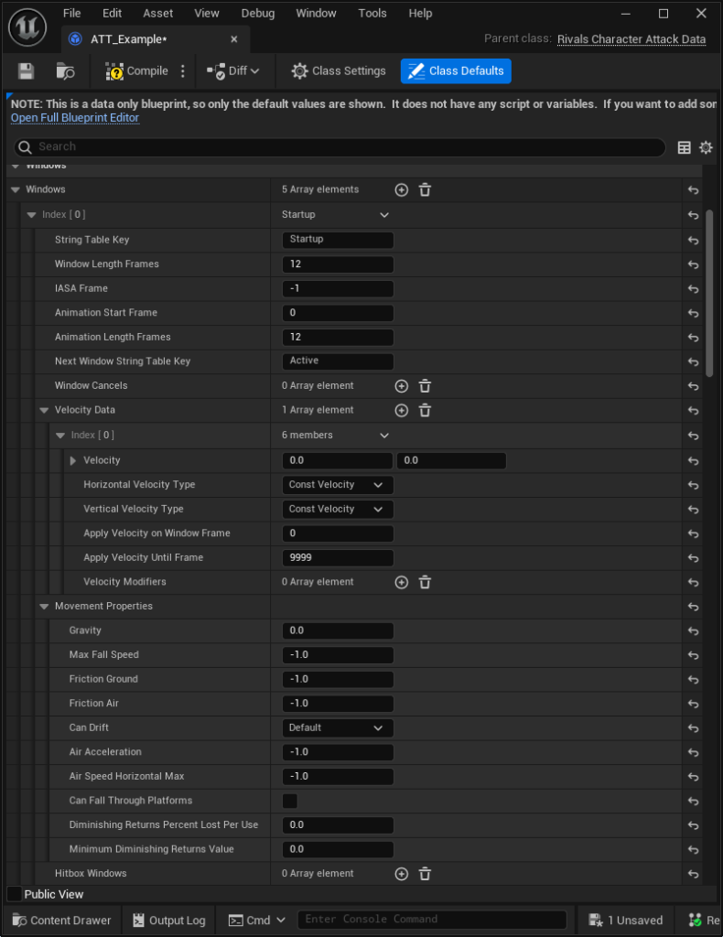This screenshot has height=937, width=723.
Task: Collapse Velocity Data Index [0]
Action: [x=60, y=435]
